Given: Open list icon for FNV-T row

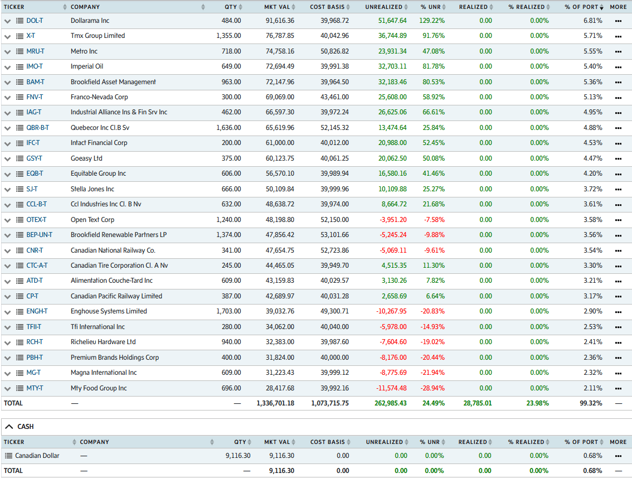Looking at the screenshot, I should tap(20, 98).
